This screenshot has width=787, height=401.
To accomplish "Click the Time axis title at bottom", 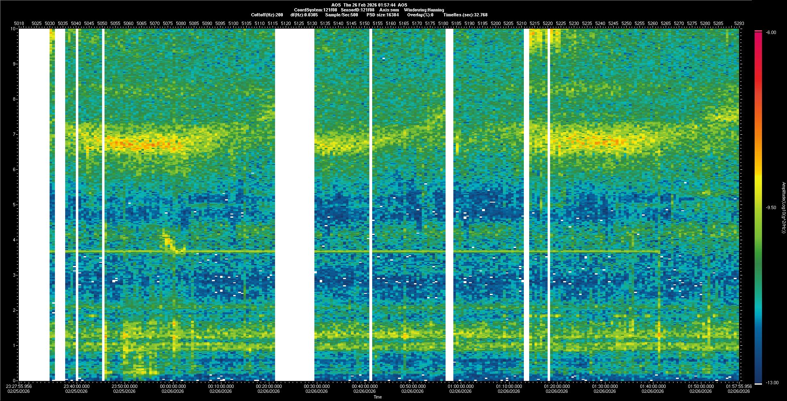I will click(x=378, y=397).
